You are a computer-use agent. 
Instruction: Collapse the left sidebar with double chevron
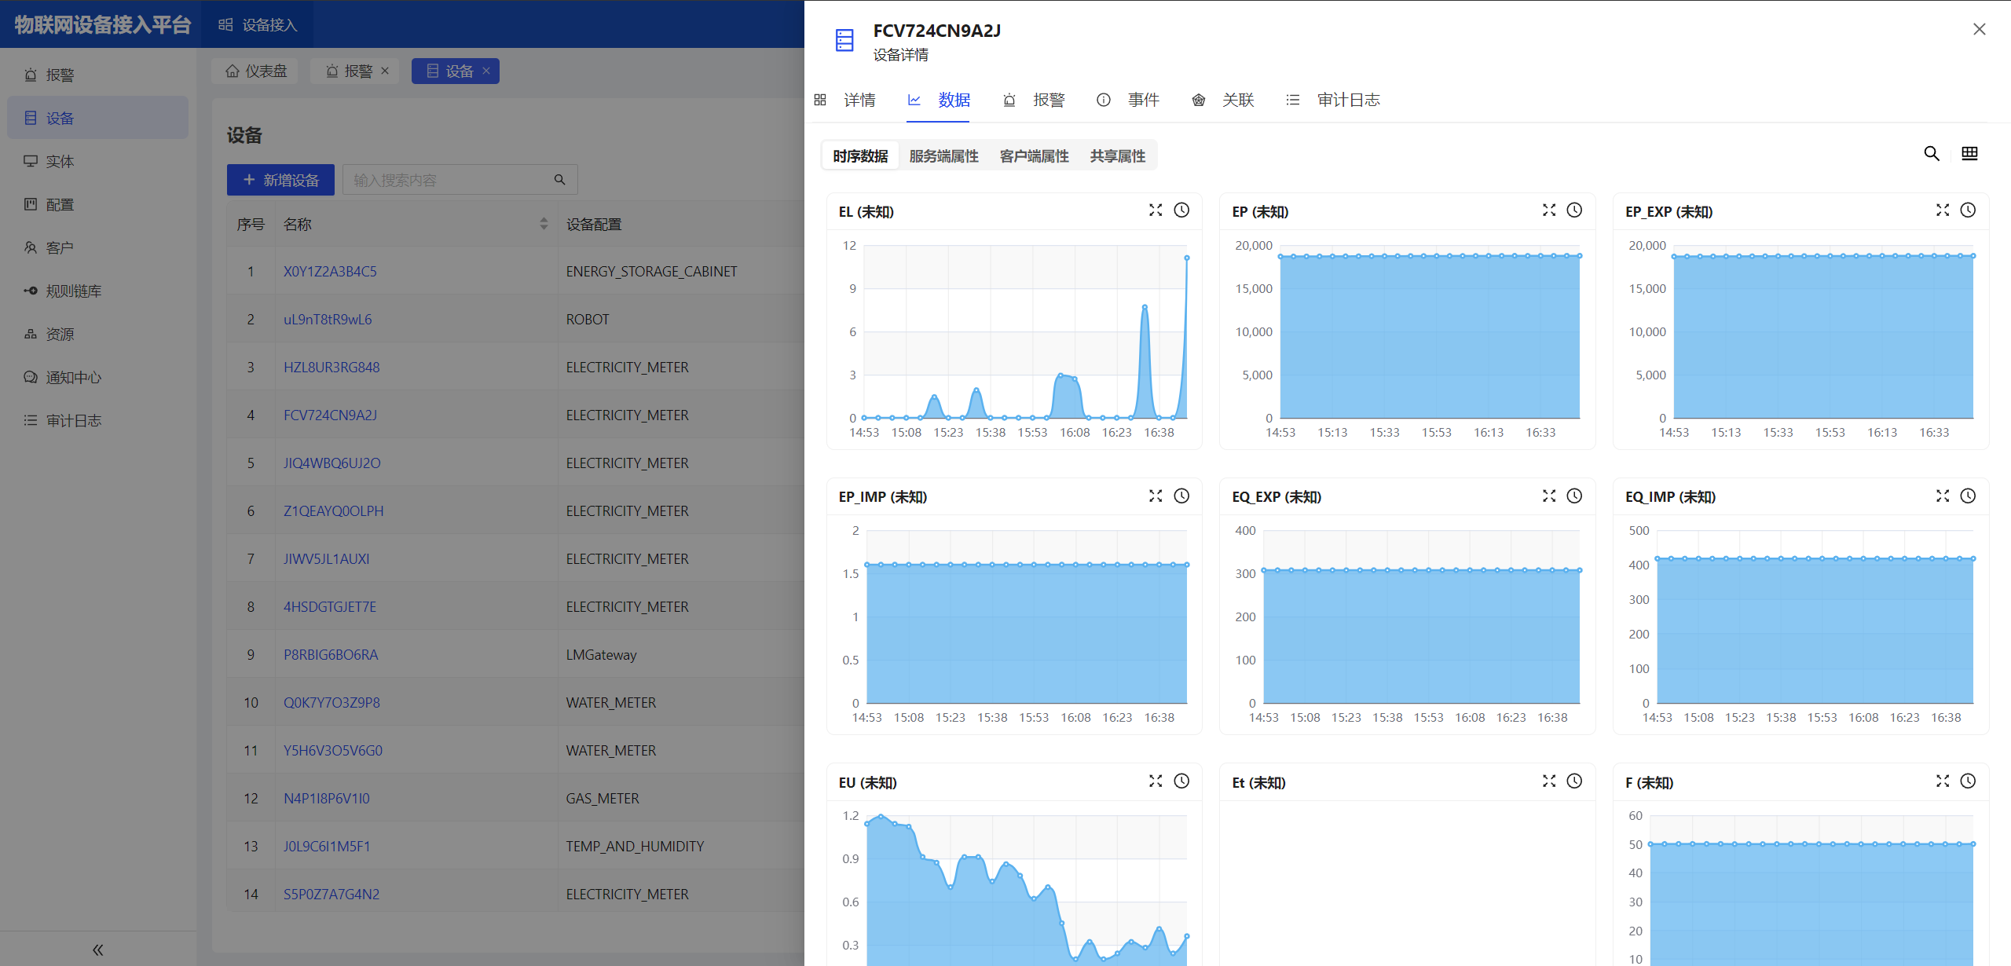97,950
